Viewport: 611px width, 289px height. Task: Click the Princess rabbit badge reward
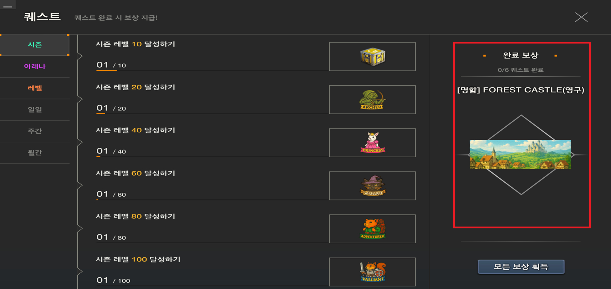tap(372, 143)
